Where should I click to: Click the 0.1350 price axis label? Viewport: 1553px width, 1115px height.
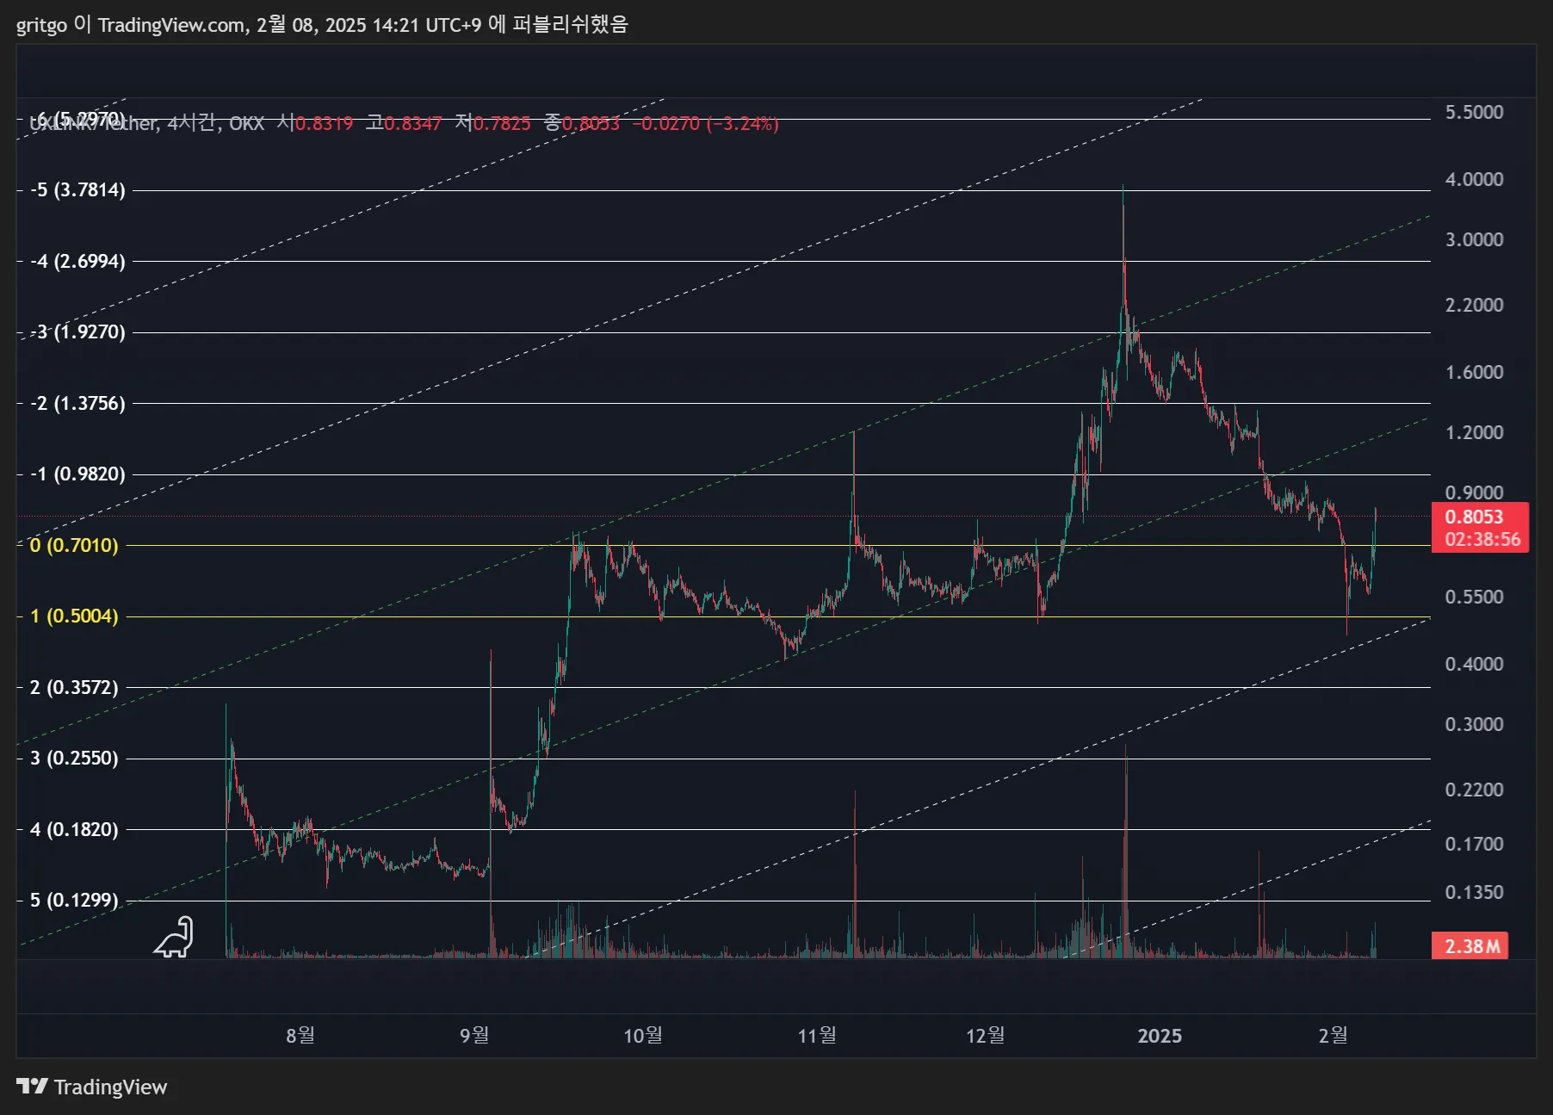(1474, 892)
